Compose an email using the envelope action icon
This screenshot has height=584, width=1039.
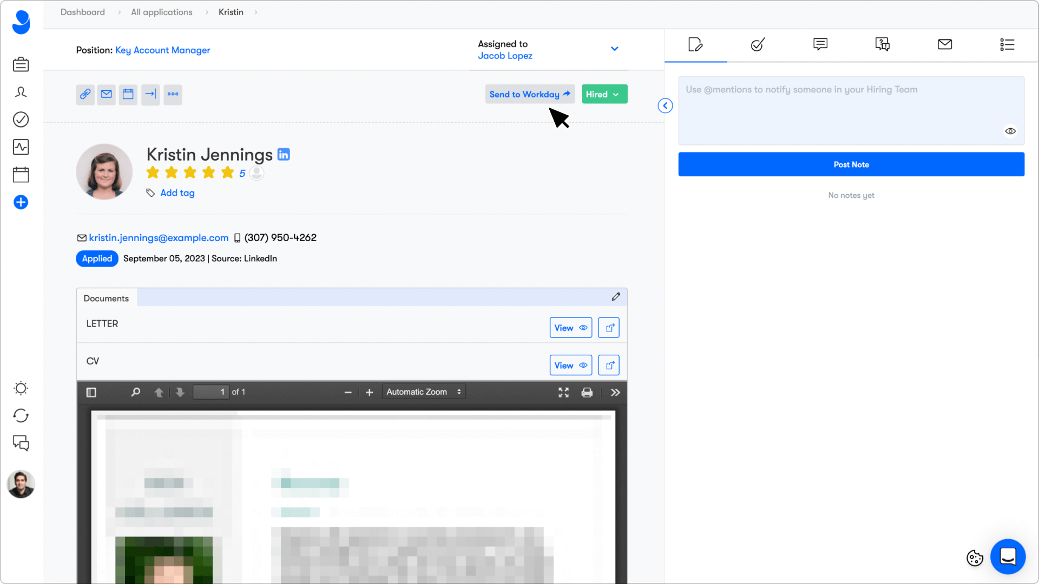(107, 94)
